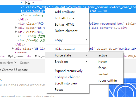This screenshot has width=136, height=97.
Task: Click the Force state submenu arrow
Action: pyautogui.click(x=86, y=55)
